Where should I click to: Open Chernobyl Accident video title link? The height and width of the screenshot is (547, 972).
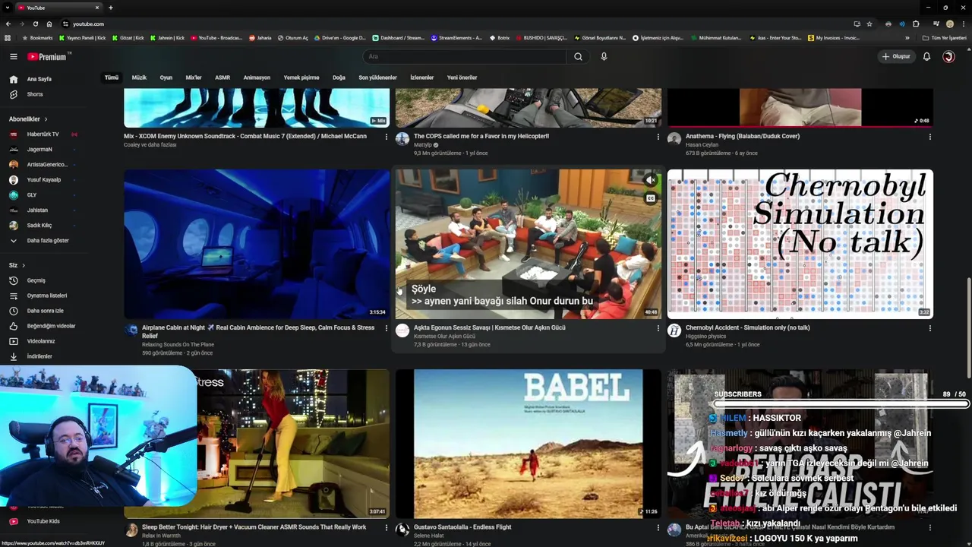[x=747, y=327]
